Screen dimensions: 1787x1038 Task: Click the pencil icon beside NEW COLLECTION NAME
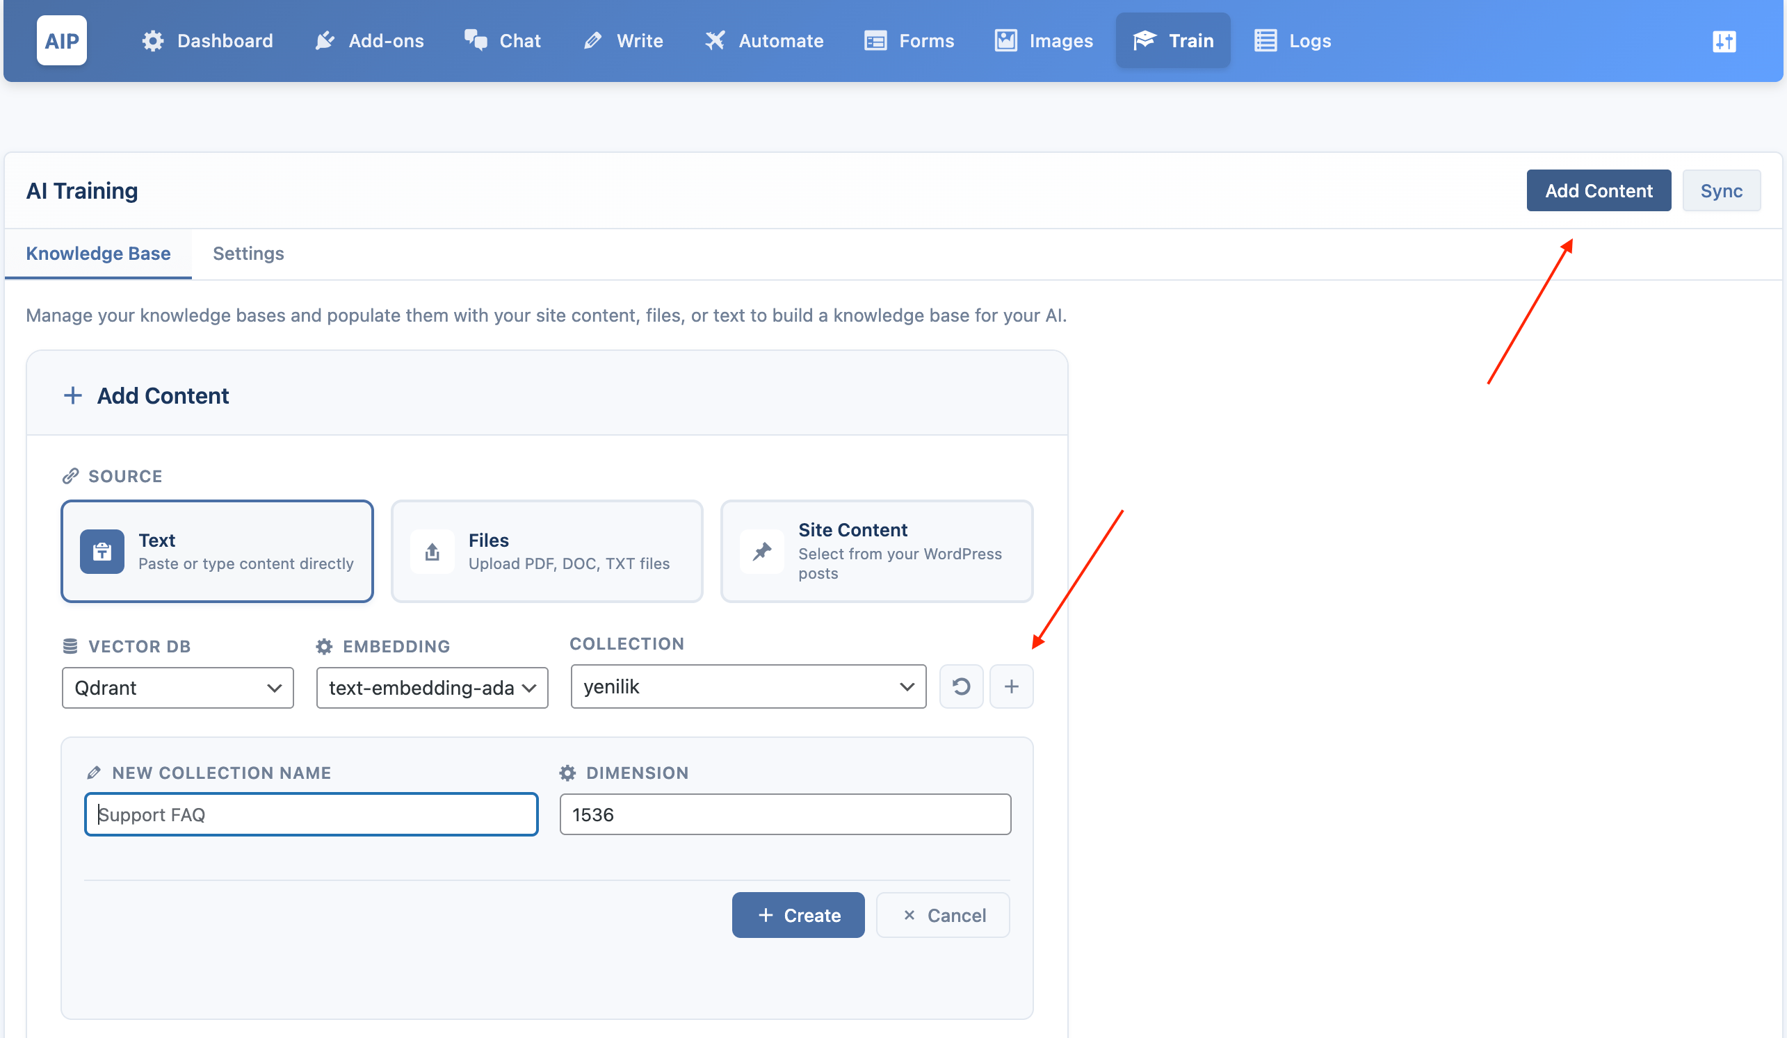tap(94, 773)
